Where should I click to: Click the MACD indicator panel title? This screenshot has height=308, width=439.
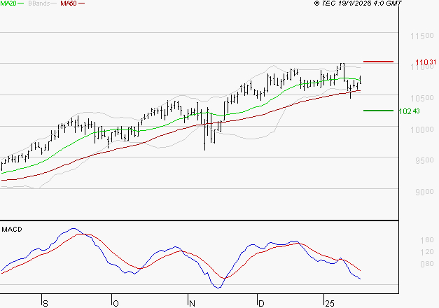[11, 229]
